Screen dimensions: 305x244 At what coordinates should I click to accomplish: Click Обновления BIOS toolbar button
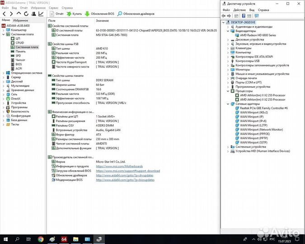(x=99, y=14)
